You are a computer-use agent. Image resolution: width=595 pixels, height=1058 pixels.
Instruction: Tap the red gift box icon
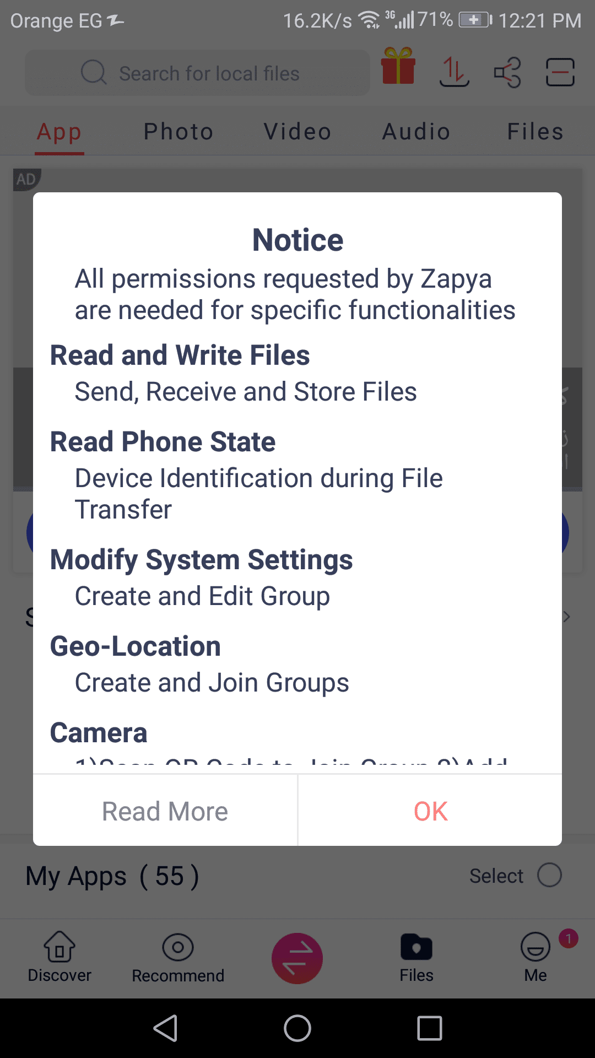[398, 67]
